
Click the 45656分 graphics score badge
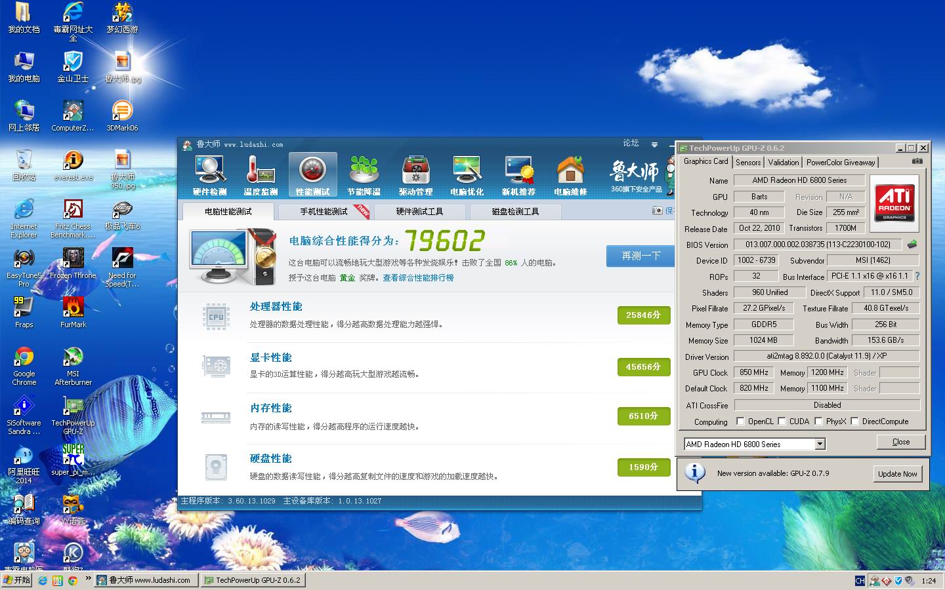(643, 367)
